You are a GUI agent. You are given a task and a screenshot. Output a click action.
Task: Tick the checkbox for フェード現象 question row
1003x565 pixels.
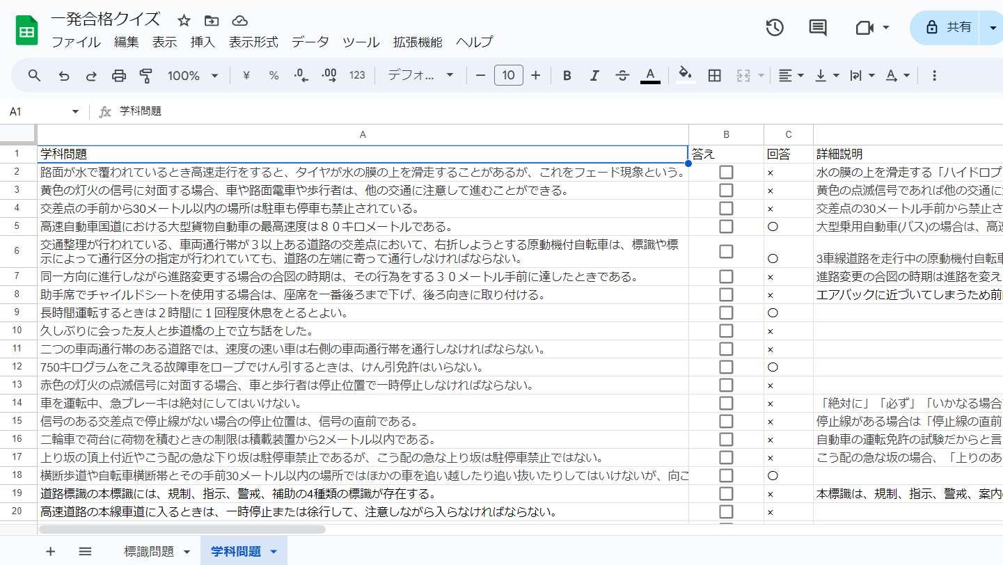(726, 172)
